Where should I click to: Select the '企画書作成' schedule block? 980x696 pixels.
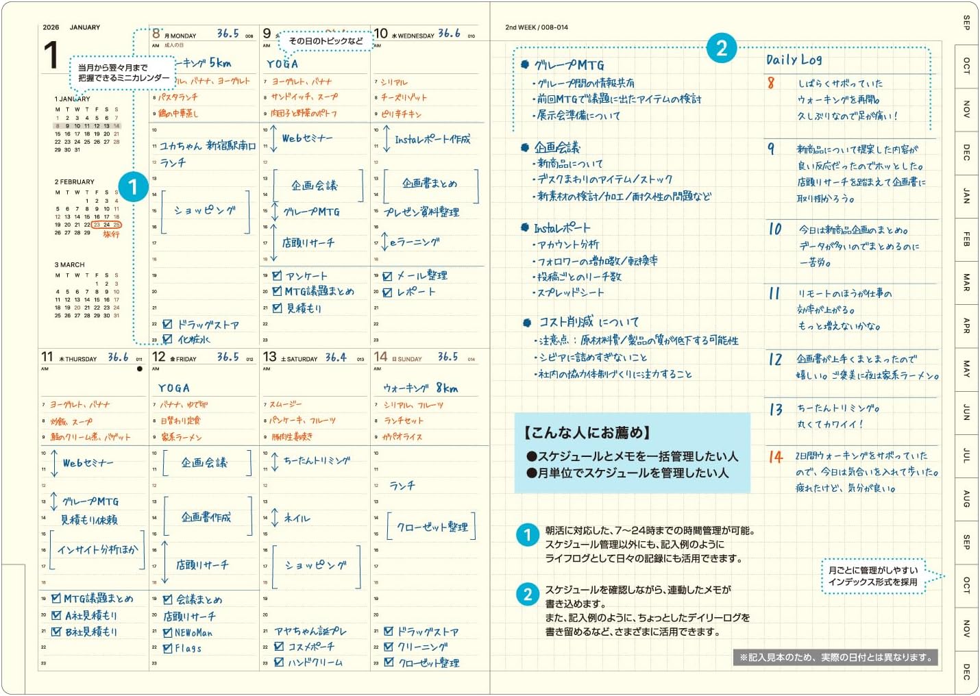(206, 517)
